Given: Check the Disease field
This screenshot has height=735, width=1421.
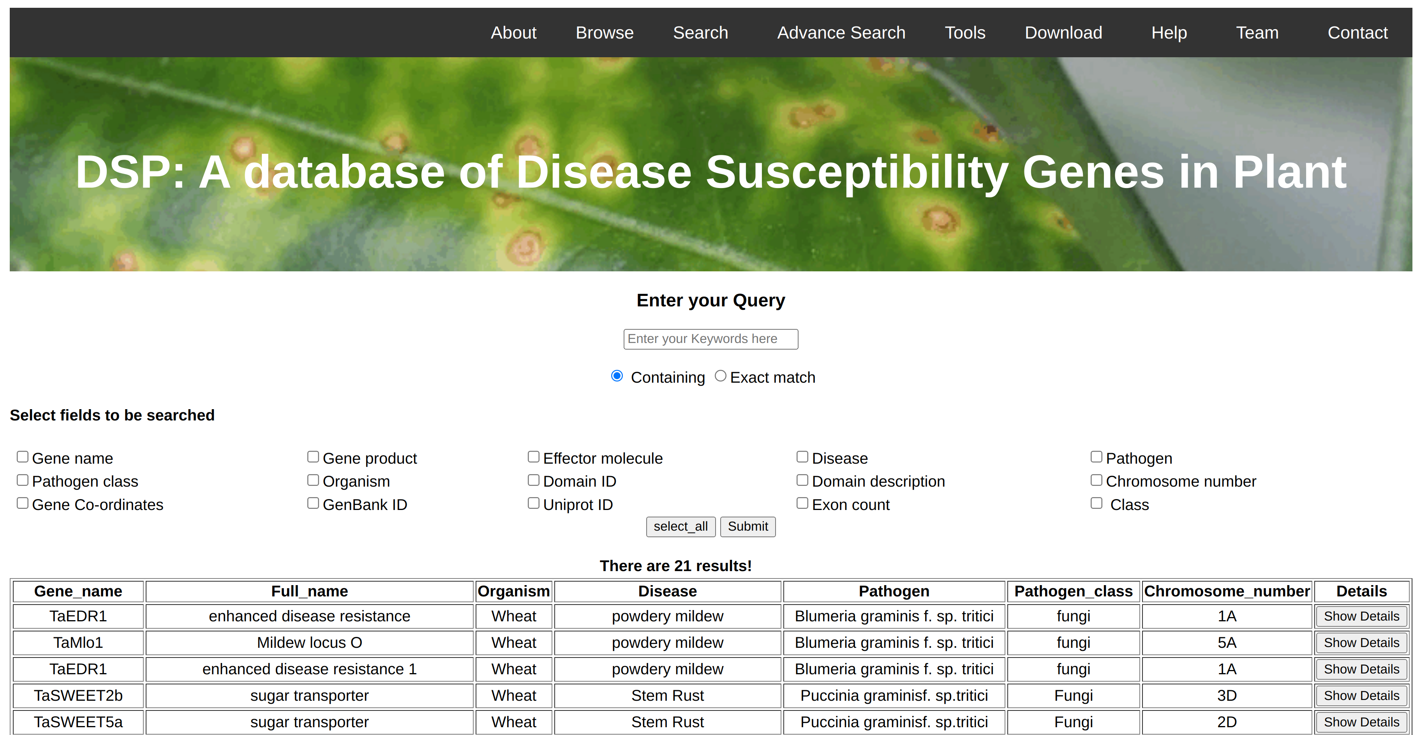Looking at the screenshot, I should point(802,457).
